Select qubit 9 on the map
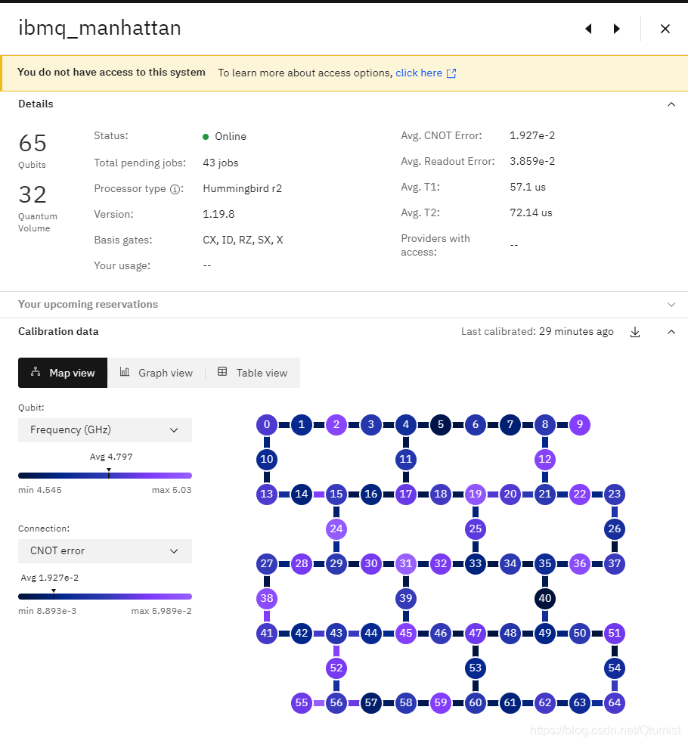688x744 pixels. [580, 425]
